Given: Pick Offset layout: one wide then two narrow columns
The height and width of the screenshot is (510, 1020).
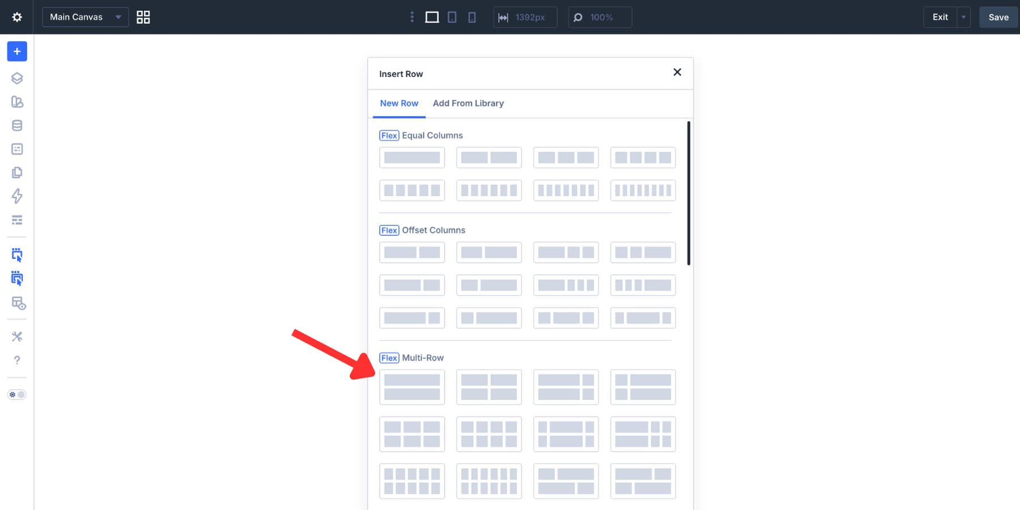Looking at the screenshot, I should click(x=566, y=252).
